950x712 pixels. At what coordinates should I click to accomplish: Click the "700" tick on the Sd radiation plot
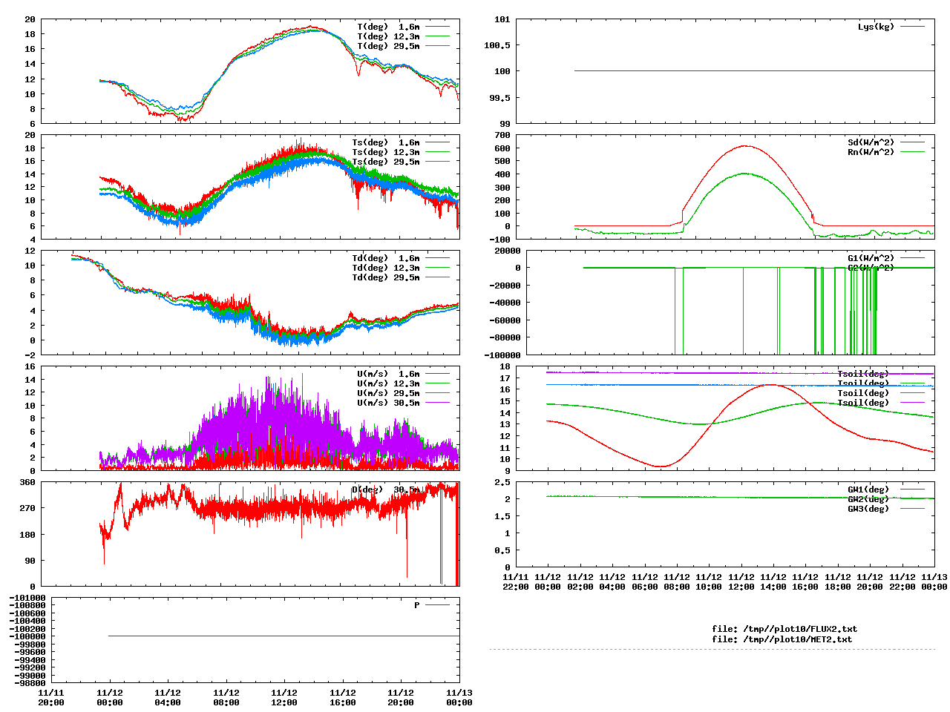502,135
